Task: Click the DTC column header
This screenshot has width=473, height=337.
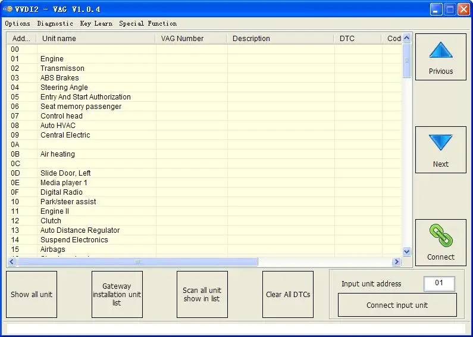Action: point(358,38)
